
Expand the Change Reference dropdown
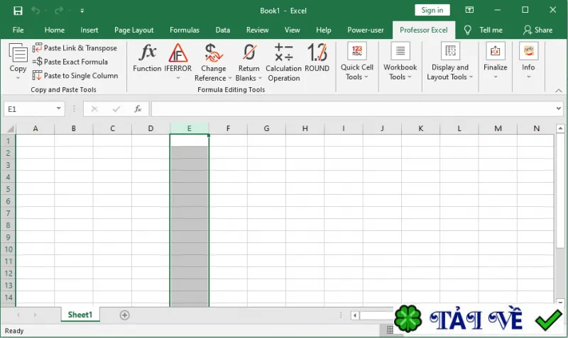229,78
